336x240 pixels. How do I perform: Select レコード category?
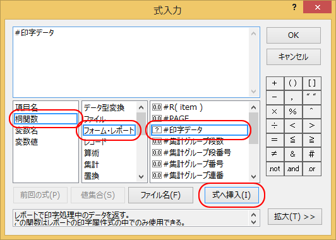(x=109, y=142)
